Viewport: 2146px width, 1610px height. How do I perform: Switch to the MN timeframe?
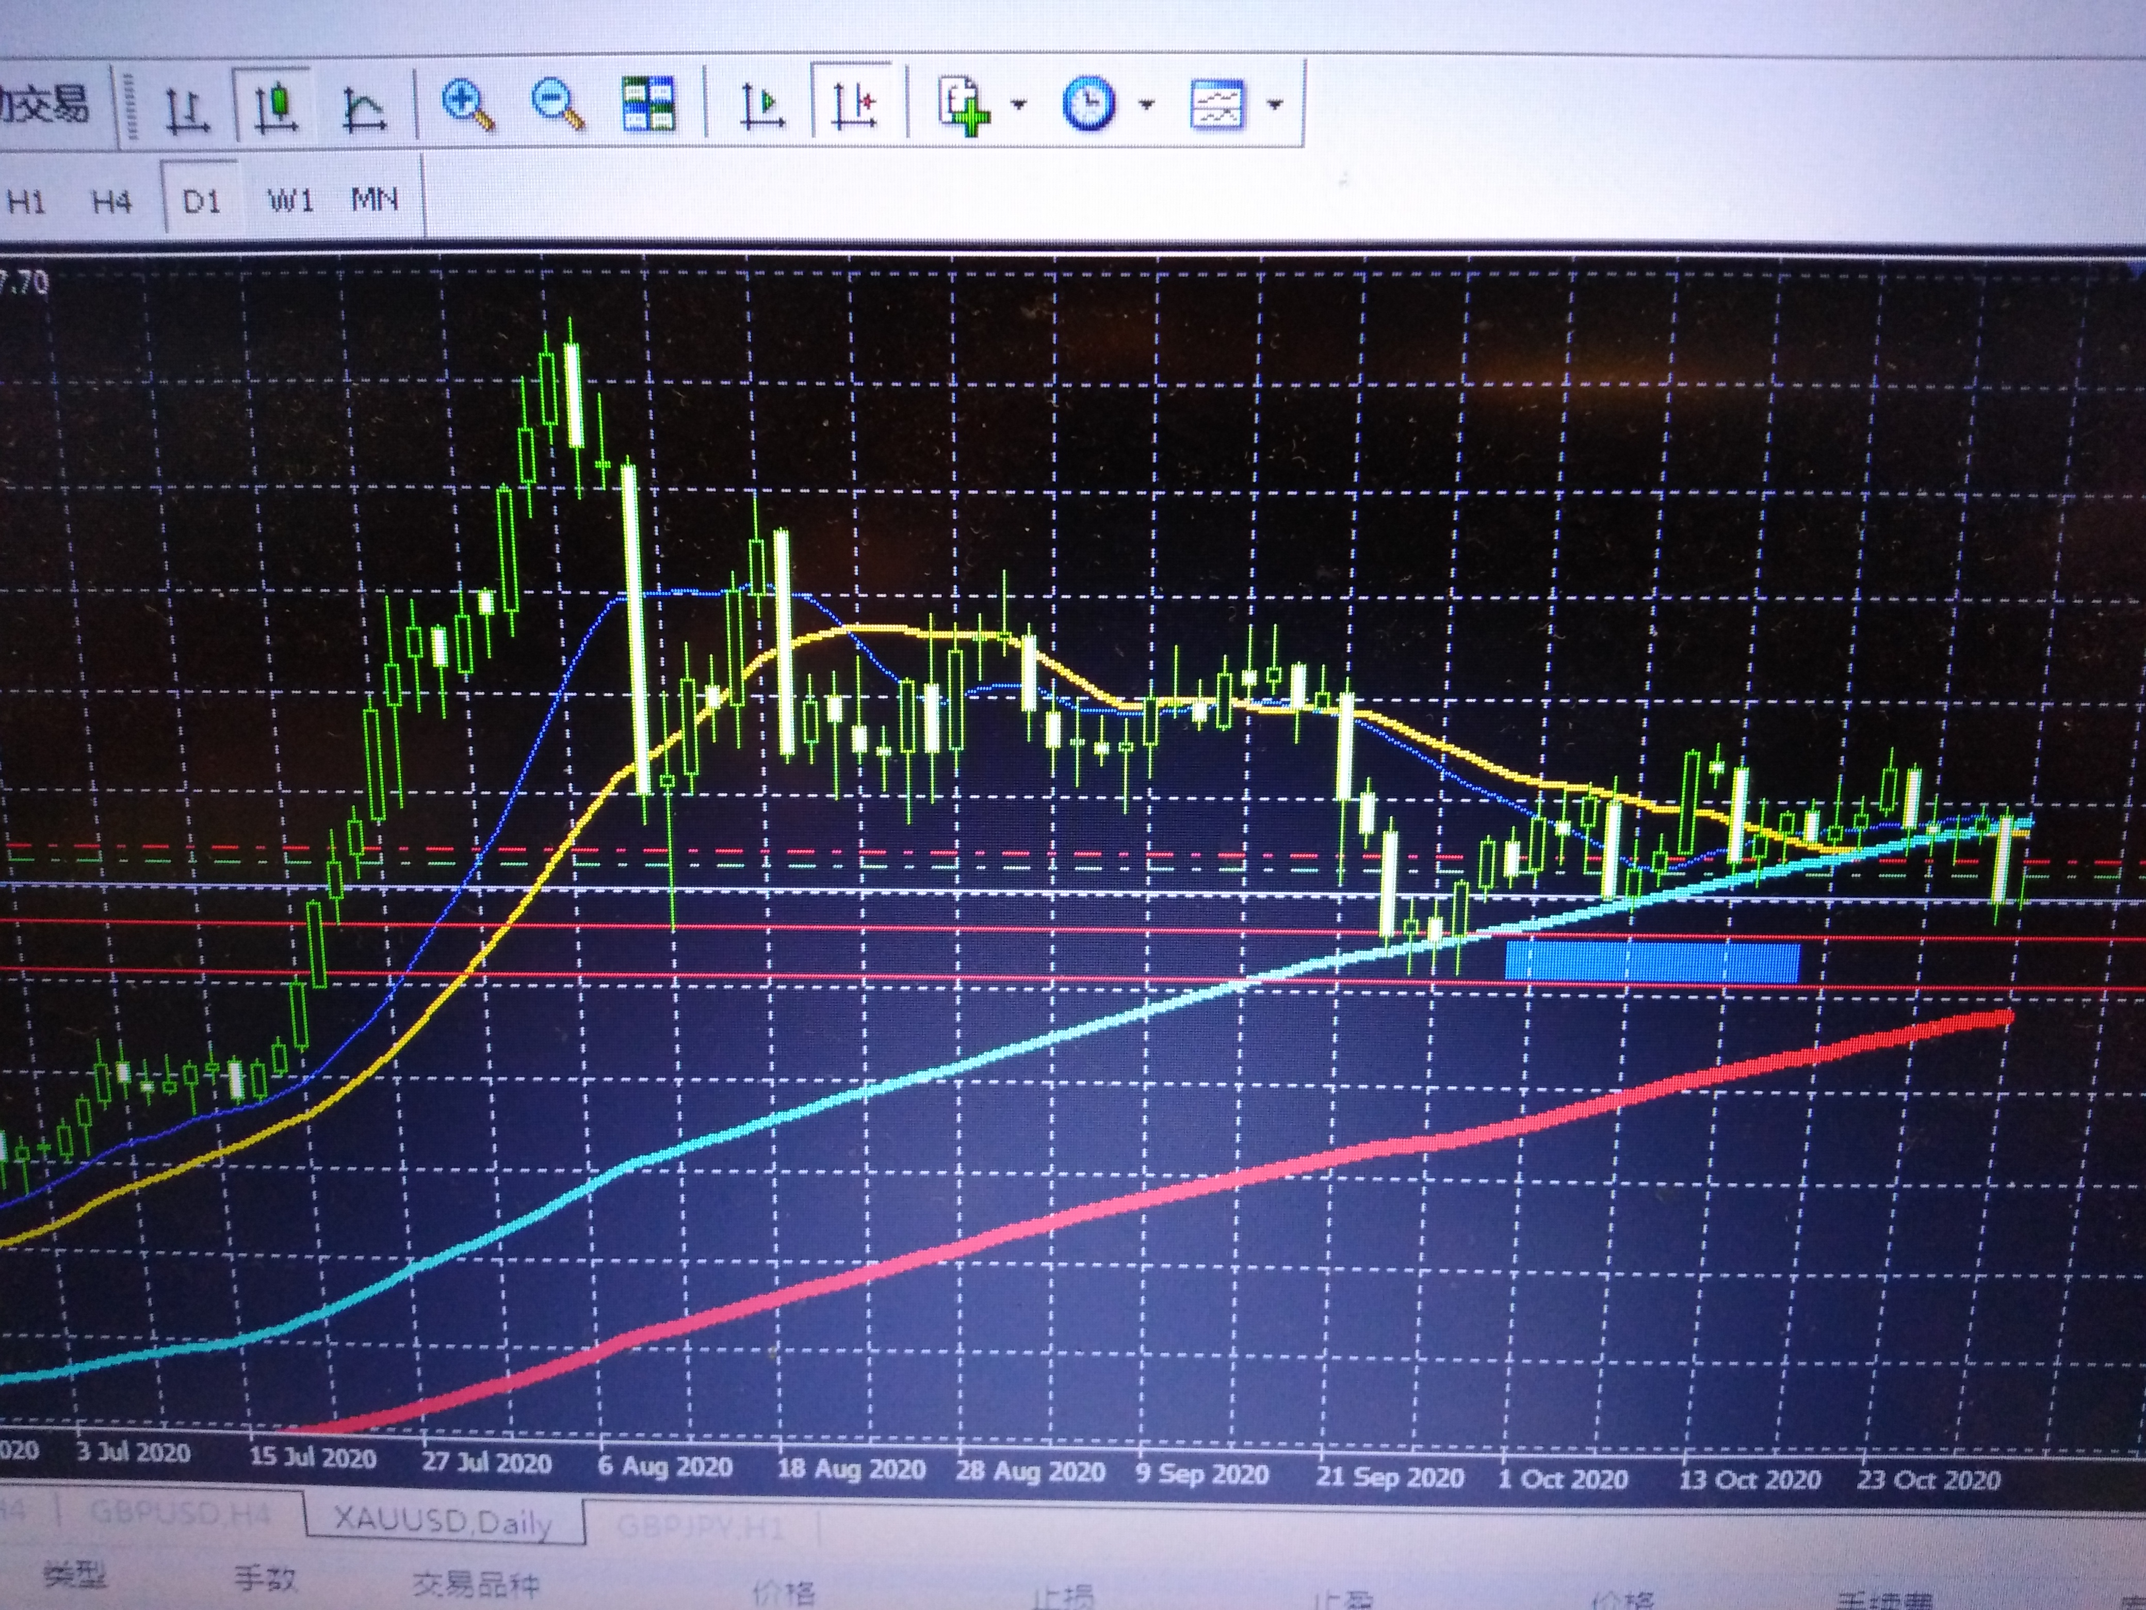(x=375, y=200)
